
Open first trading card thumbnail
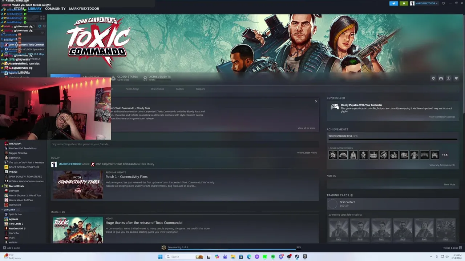[339, 229]
